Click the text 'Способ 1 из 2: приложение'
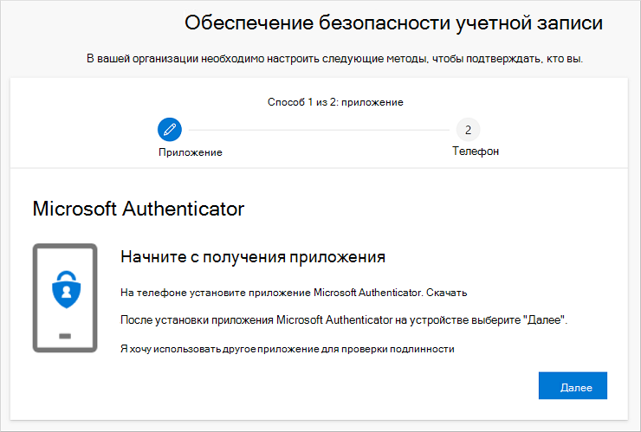The width and height of the screenshot is (641, 432). click(x=335, y=102)
